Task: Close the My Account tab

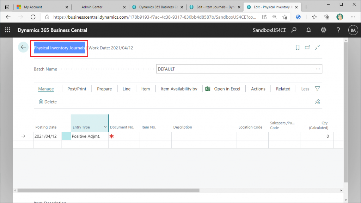Action: tap(67, 7)
